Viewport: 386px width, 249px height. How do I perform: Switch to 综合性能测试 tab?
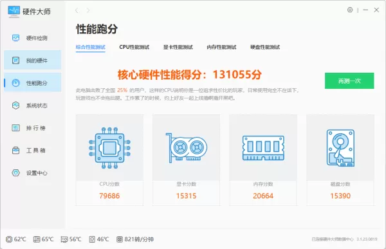click(91, 47)
